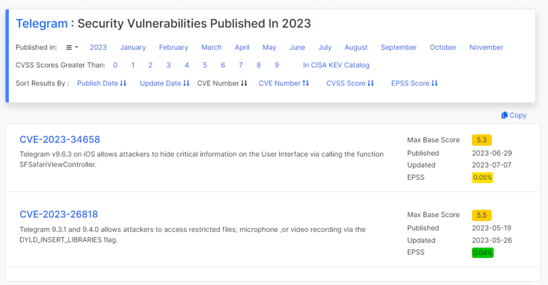Sort results by Update Date descending
The height and width of the screenshot is (285, 548).
[x=165, y=83]
